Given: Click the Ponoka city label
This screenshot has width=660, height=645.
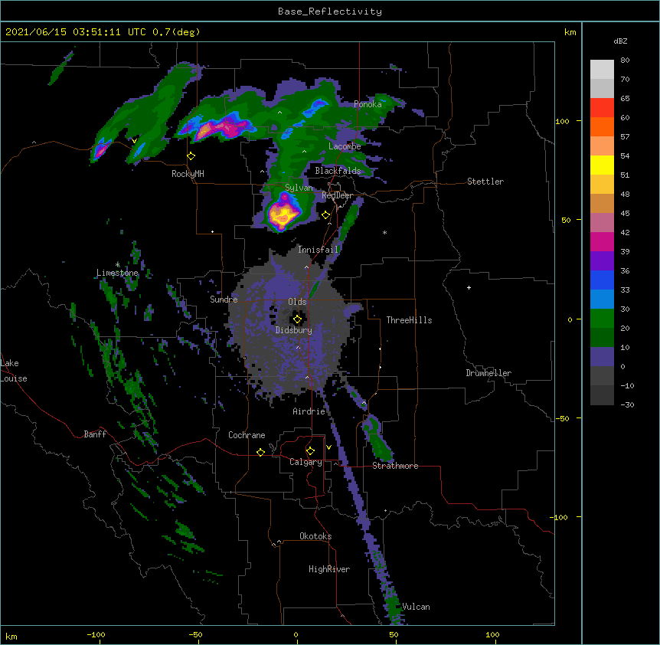Looking at the screenshot, I should click(x=368, y=104).
